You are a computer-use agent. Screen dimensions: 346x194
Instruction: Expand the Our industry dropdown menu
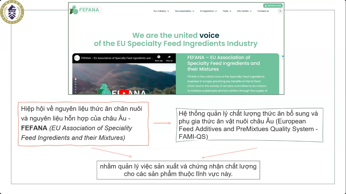[161, 11]
